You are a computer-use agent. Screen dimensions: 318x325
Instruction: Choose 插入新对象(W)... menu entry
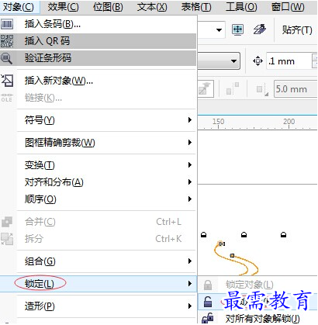tap(99, 81)
